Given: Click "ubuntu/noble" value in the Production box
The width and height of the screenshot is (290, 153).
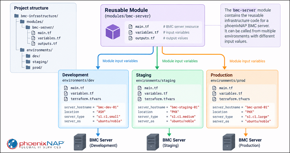Looking at the screenshot, I should 258,121.
